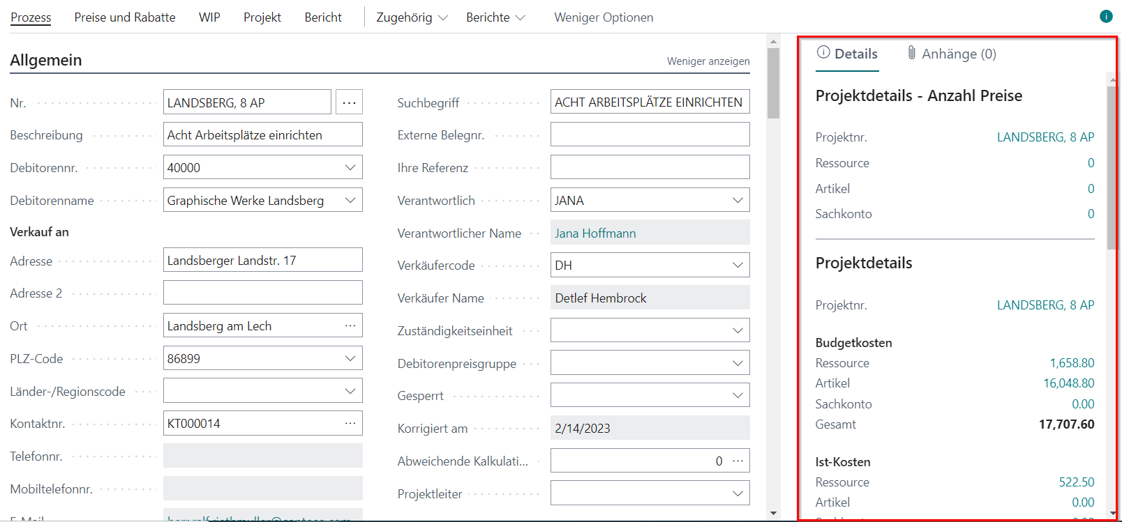1122x522 pixels.
Task: Open lookup ellipsis in Kontaktnr. field
Action: pyautogui.click(x=350, y=423)
